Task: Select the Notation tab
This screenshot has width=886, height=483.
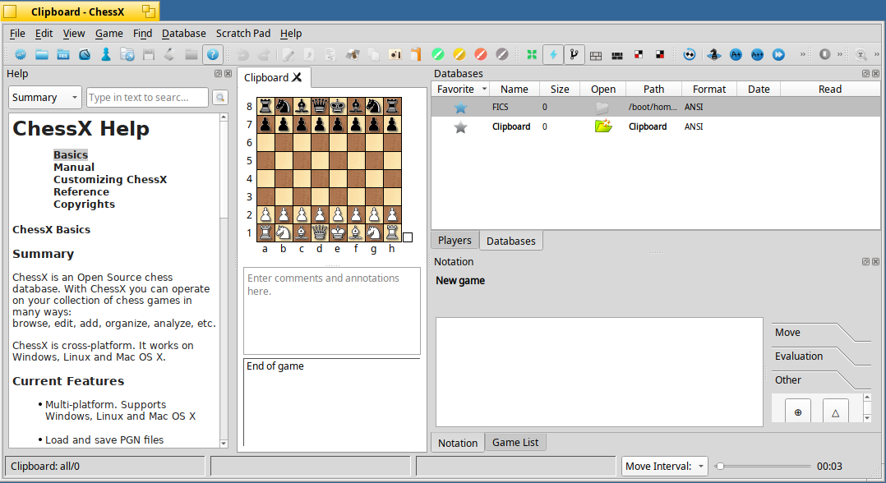Action: coord(458,443)
